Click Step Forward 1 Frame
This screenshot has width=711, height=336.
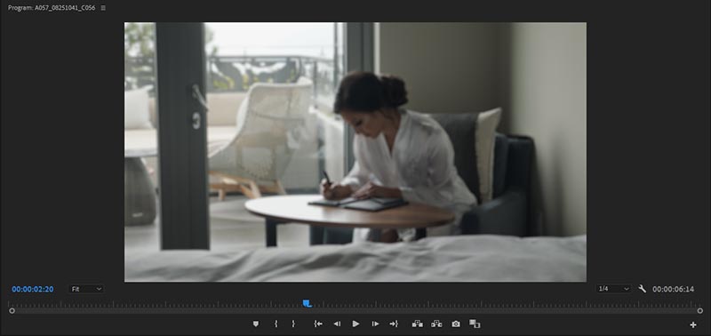375,324
